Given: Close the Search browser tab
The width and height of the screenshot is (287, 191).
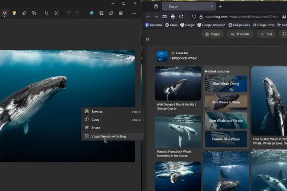Looking at the screenshot, I should click(211, 6).
